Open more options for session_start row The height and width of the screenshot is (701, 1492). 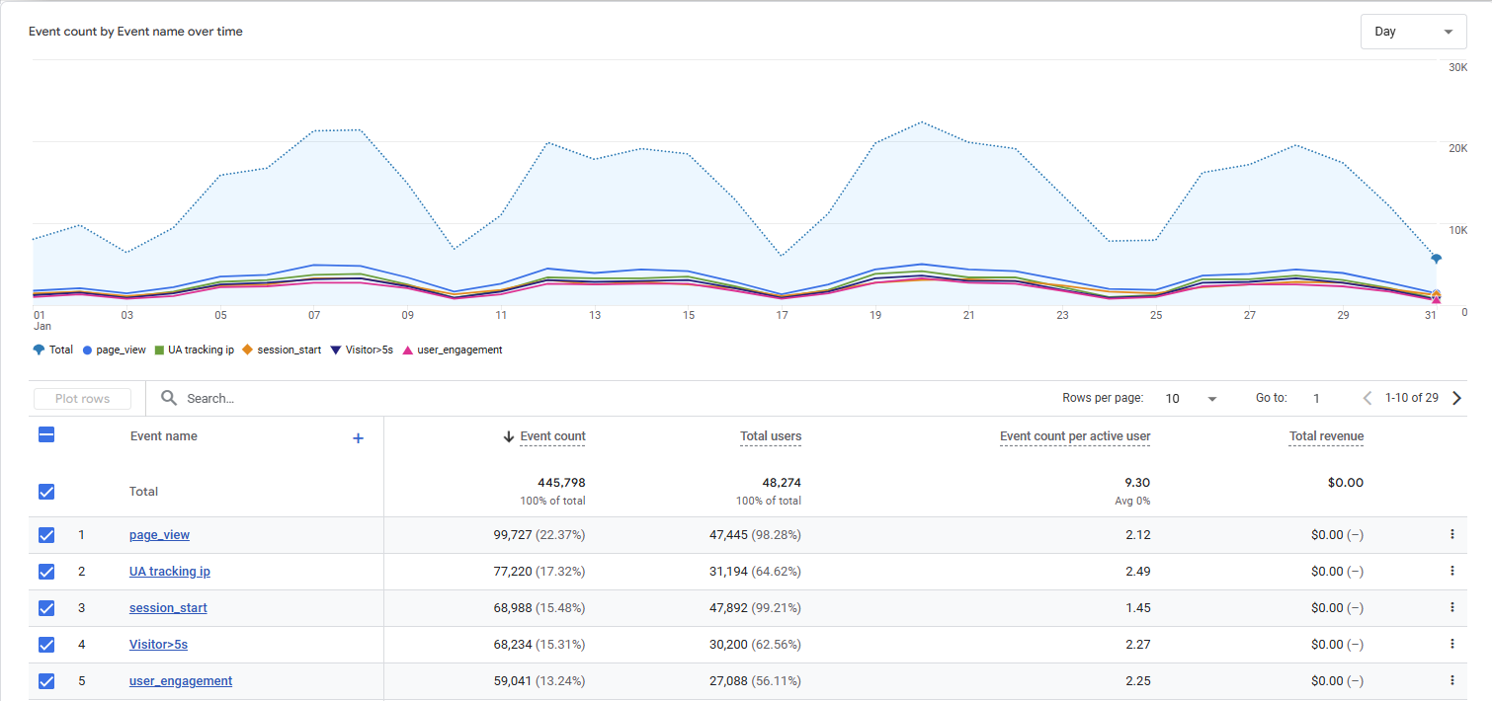(x=1451, y=607)
